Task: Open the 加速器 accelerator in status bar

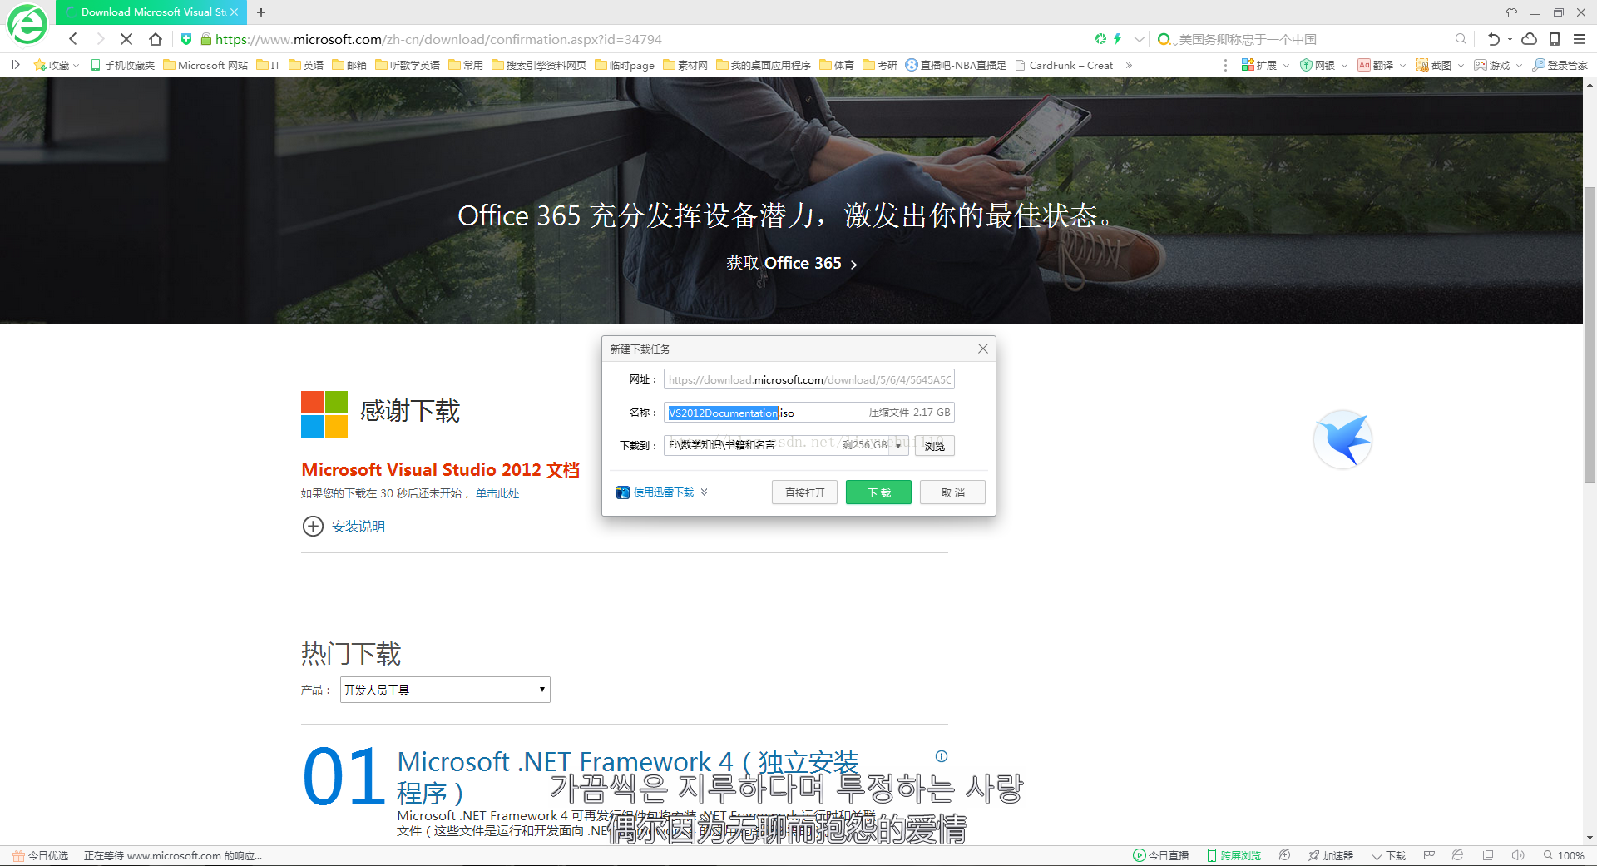Action: [1331, 855]
